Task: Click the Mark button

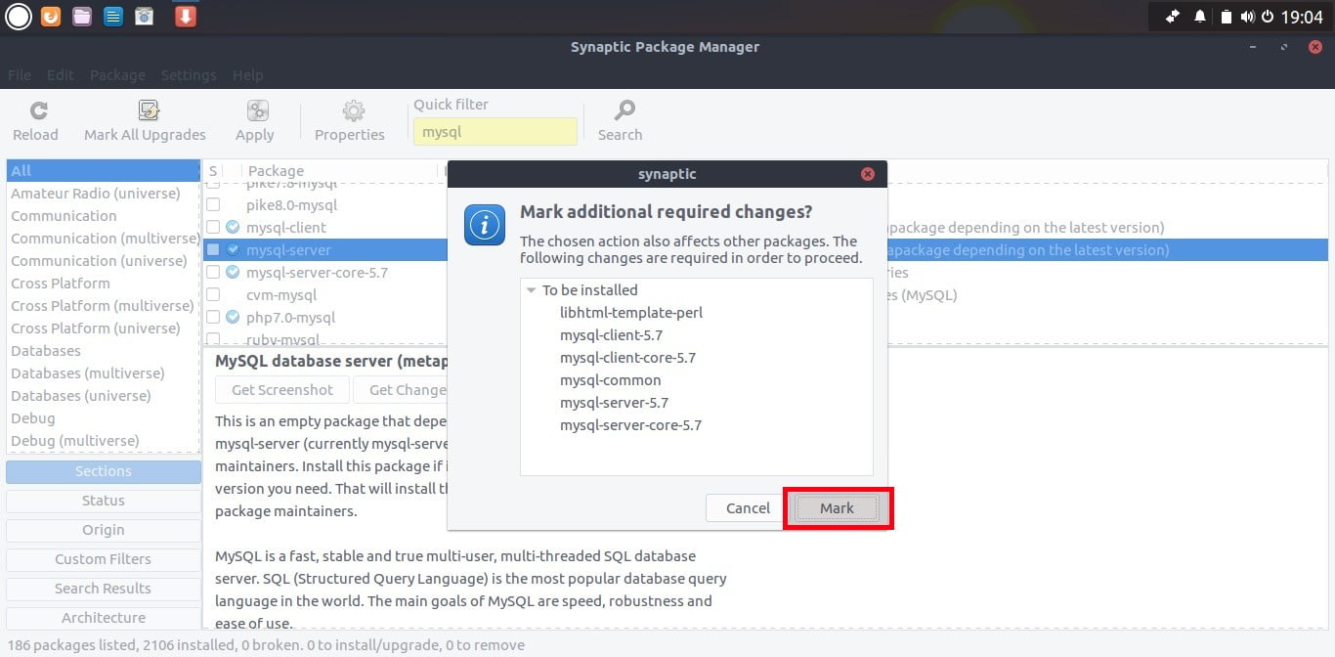Action: point(837,508)
